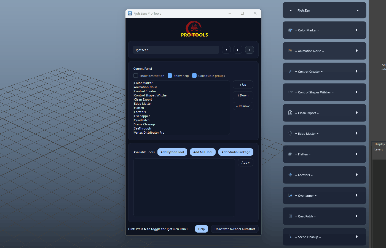Click Deactivate N-Panel Autostart

point(235,229)
